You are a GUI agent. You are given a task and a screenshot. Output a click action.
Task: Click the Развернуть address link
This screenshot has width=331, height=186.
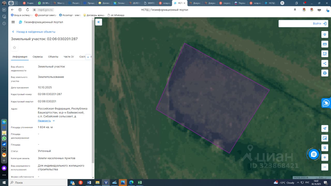[x=44, y=121]
